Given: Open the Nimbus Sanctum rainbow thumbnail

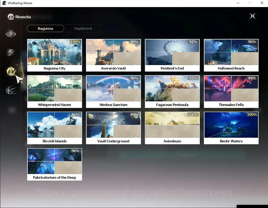Looking at the screenshot, I should pos(113,89).
